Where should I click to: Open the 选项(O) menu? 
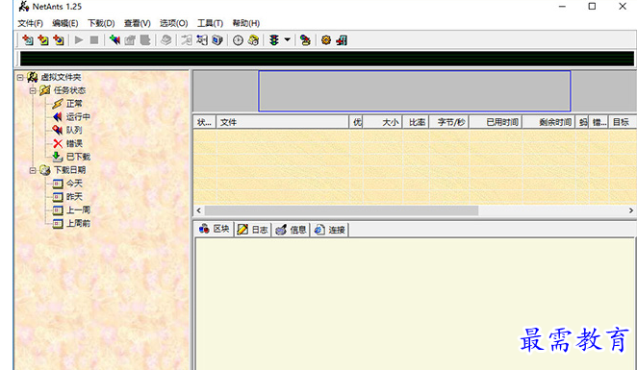[x=173, y=23]
